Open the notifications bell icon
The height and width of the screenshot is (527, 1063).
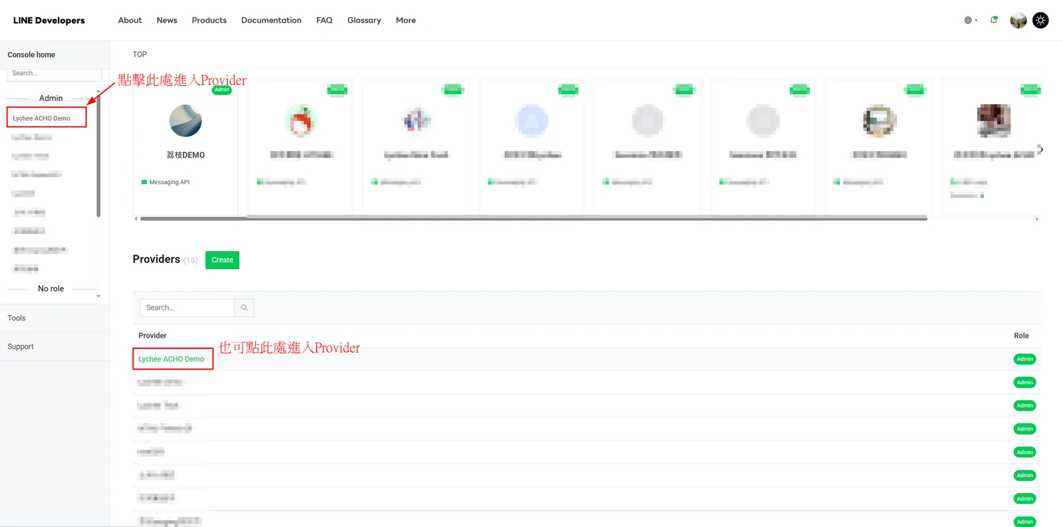click(994, 20)
